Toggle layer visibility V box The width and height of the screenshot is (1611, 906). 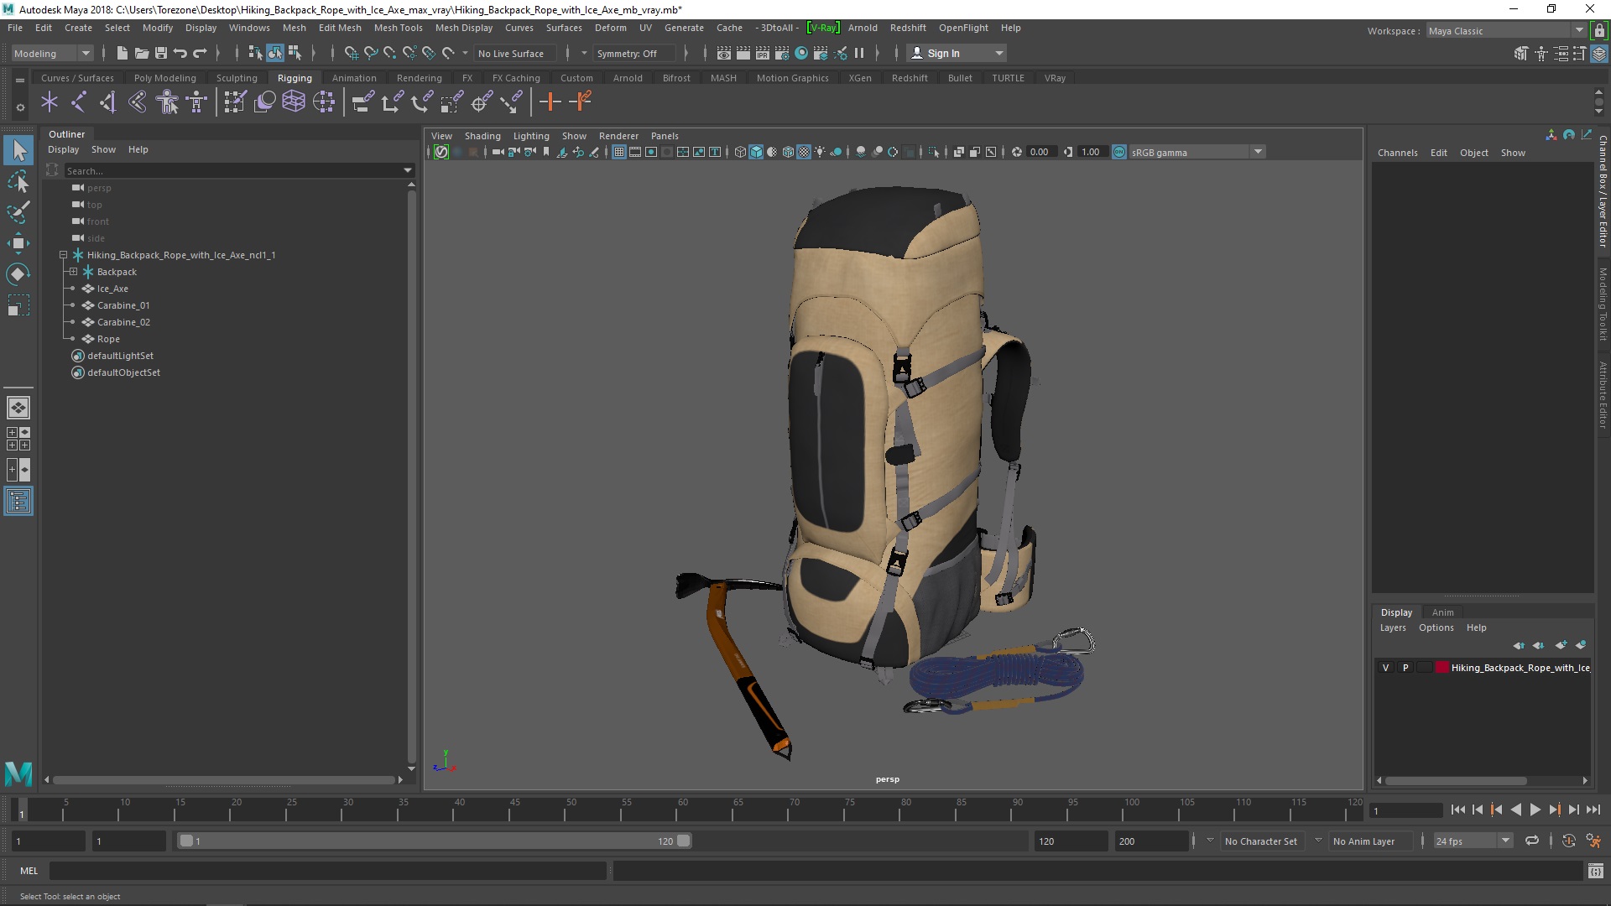click(x=1385, y=668)
